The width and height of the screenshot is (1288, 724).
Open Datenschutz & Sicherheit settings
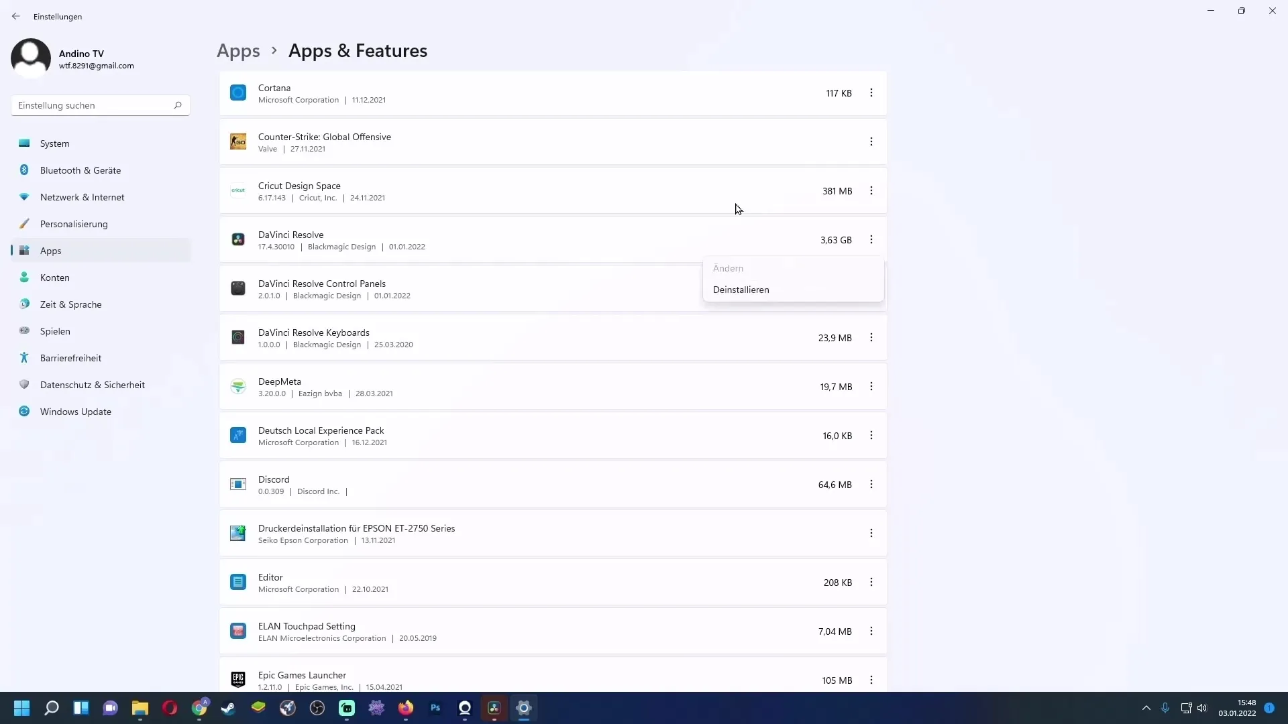click(101, 385)
